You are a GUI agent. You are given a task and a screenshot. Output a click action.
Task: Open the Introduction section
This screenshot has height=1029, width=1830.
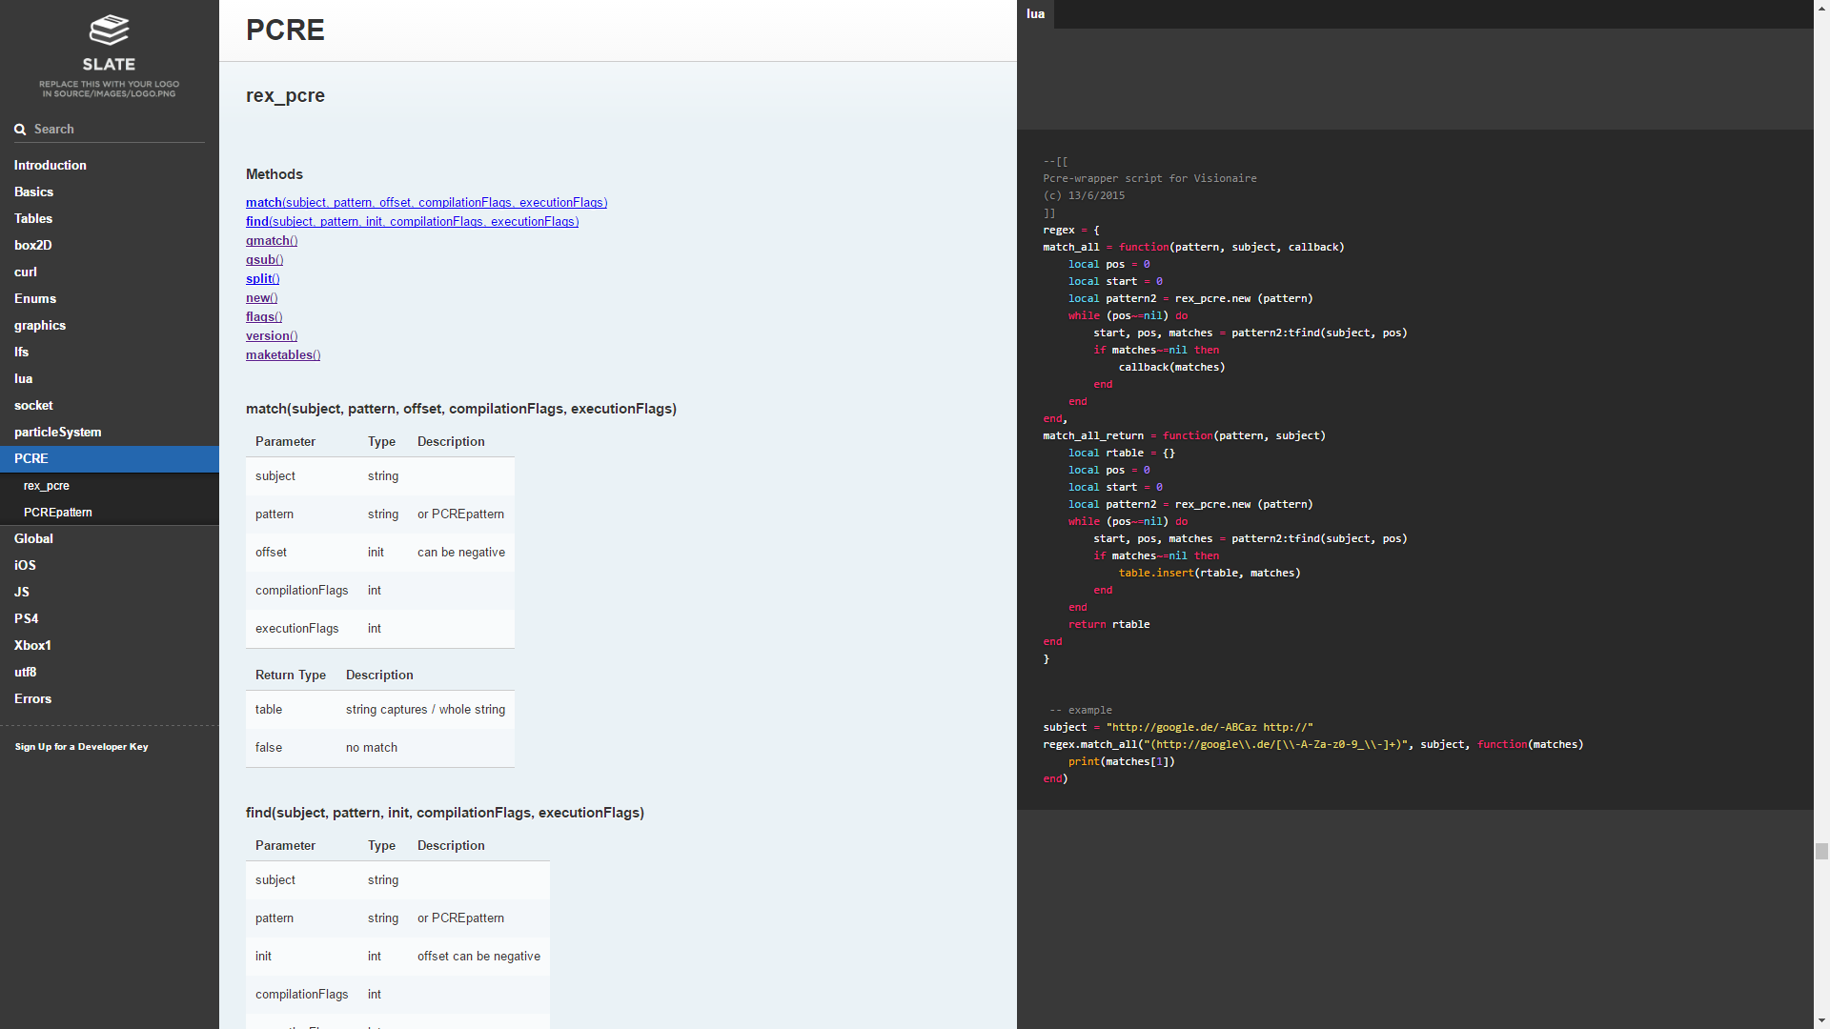click(x=110, y=165)
